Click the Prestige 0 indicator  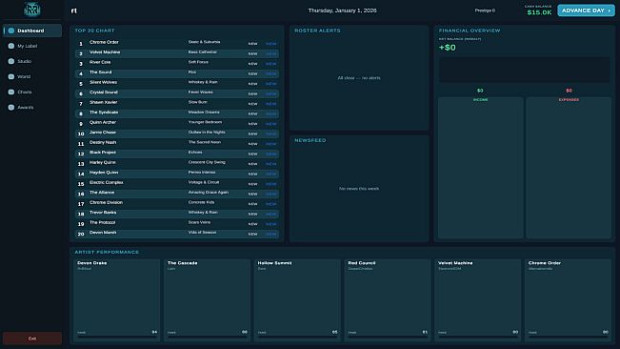[485, 10]
